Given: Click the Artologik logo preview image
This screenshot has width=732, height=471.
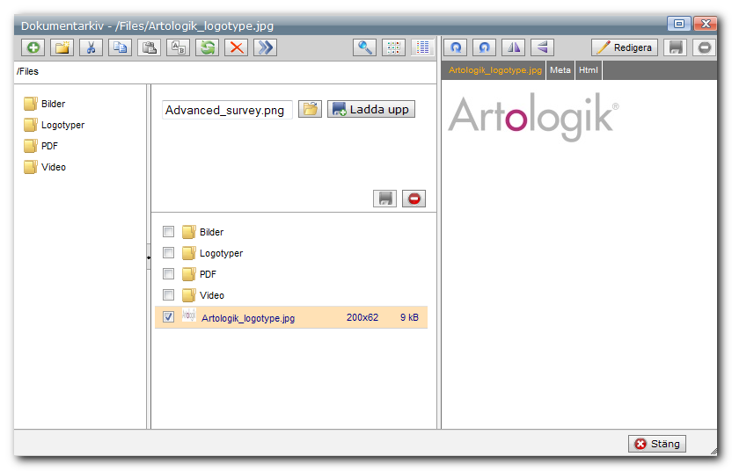Looking at the screenshot, I should (533, 117).
